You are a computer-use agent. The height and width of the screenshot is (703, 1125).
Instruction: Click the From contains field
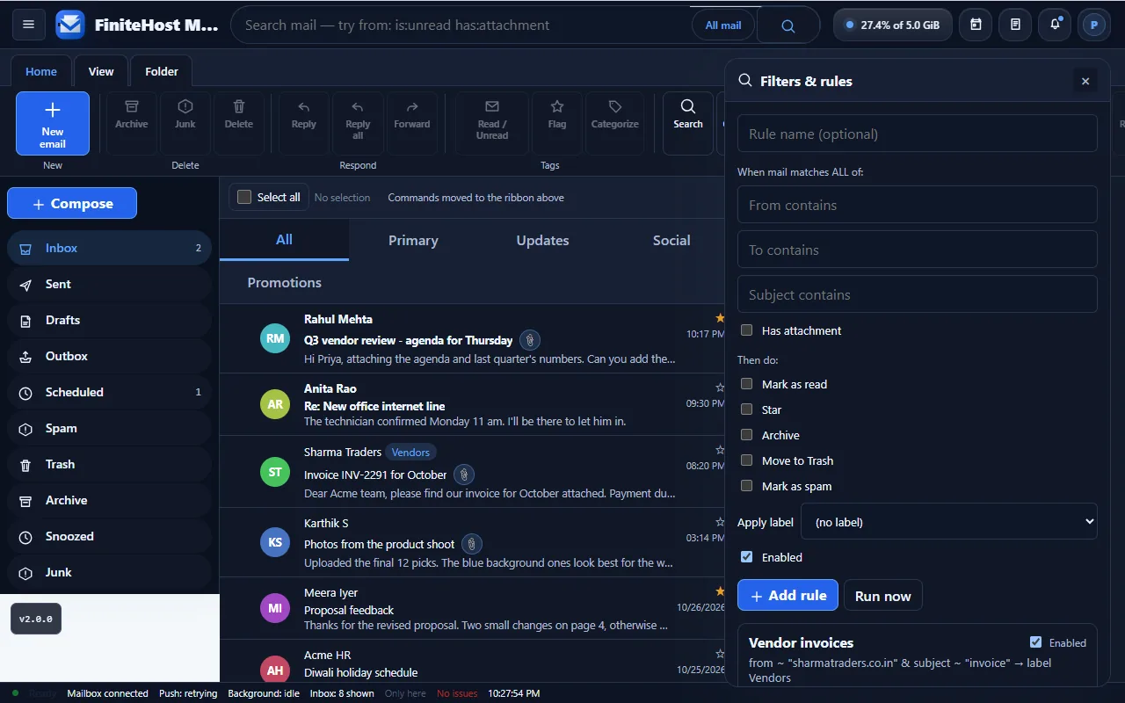[x=918, y=205]
